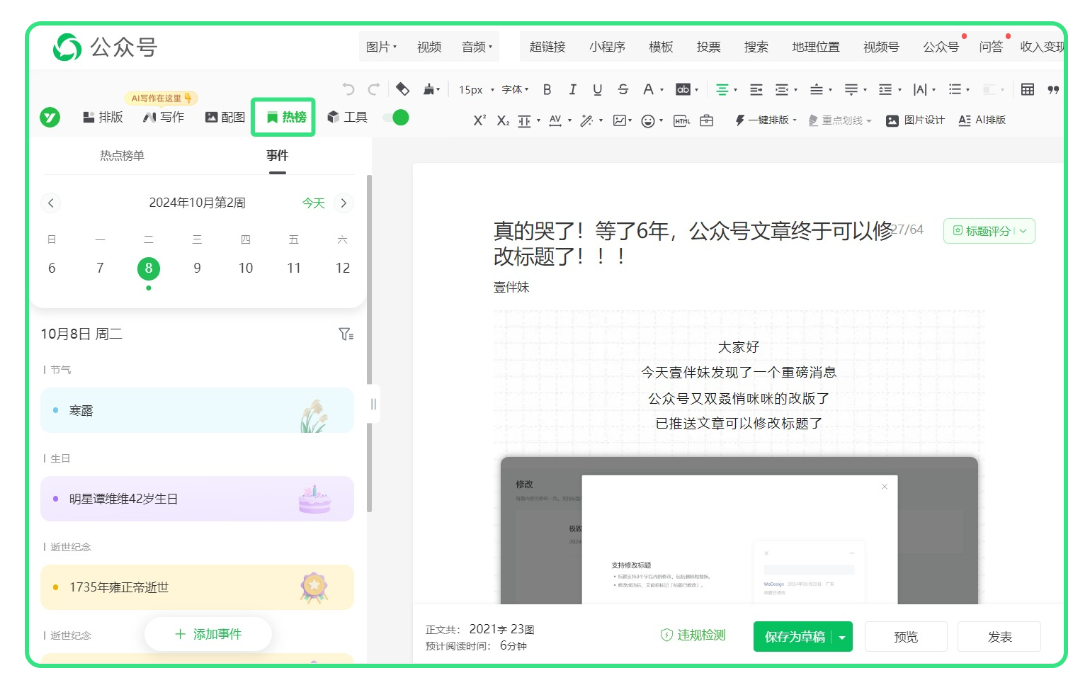This screenshot has height=690, width=1090.
Task: Click the 添加事件 add event button
Action: point(208,634)
